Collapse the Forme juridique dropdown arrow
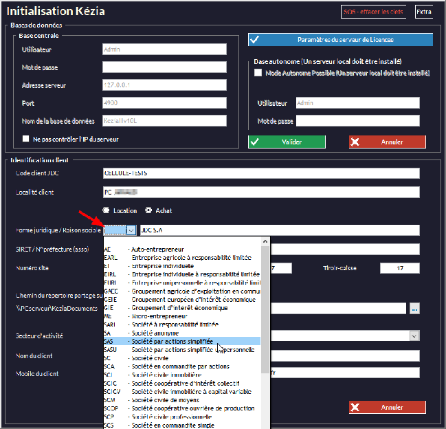This screenshot has width=446, height=429. coord(131,230)
